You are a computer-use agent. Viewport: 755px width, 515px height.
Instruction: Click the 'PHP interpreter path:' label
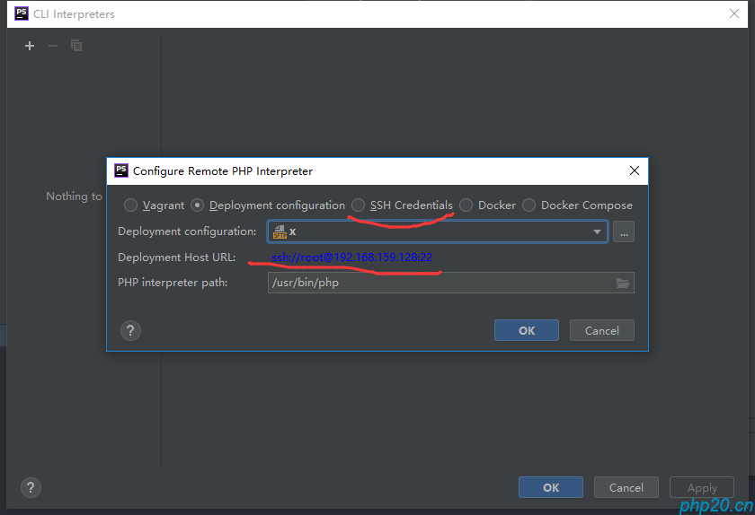pyautogui.click(x=173, y=283)
